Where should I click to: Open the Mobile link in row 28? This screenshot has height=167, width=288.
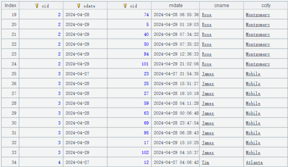(253, 103)
